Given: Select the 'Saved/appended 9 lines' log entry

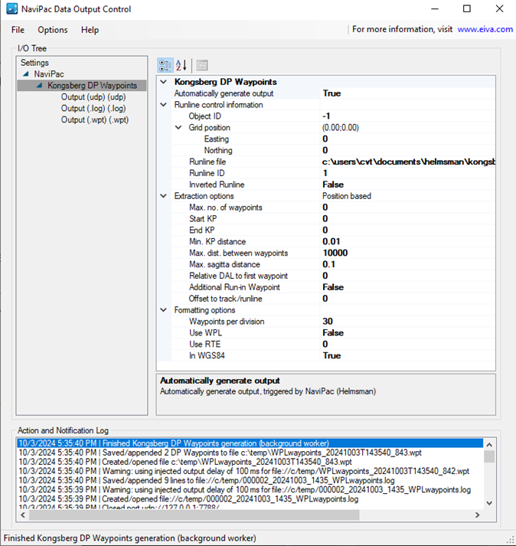Looking at the screenshot, I should tap(250, 481).
